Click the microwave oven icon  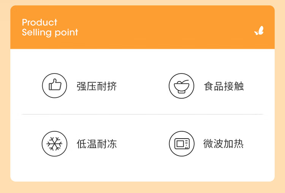point(181,144)
